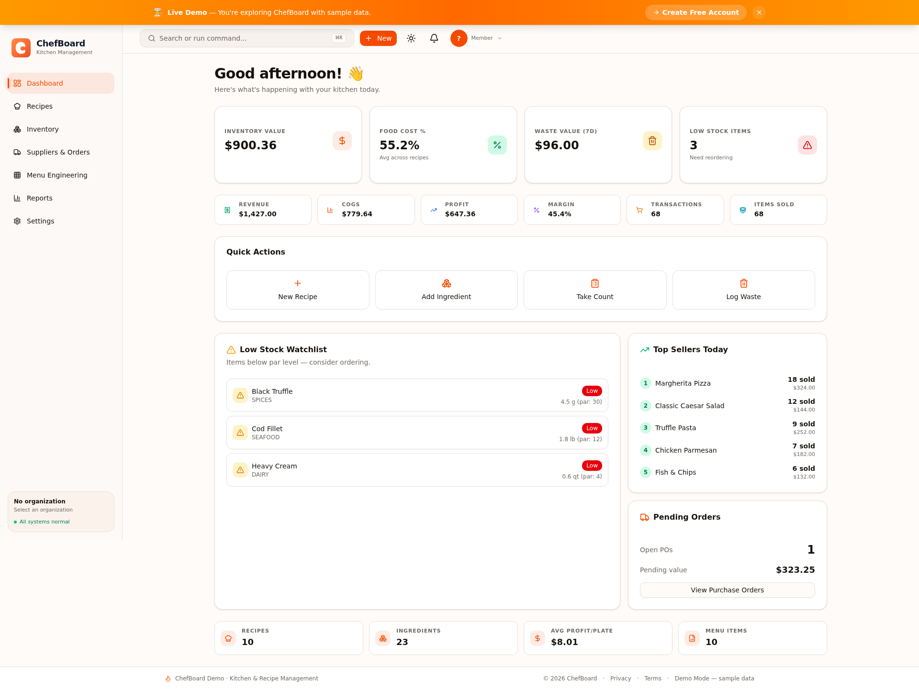Viewport: 919px width, 690px height.
Task: Open Recipes in the sidebar
Action: pos(61,106)
